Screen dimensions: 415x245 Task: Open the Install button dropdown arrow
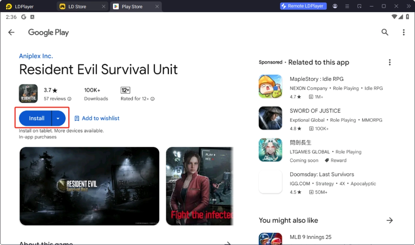58,118
